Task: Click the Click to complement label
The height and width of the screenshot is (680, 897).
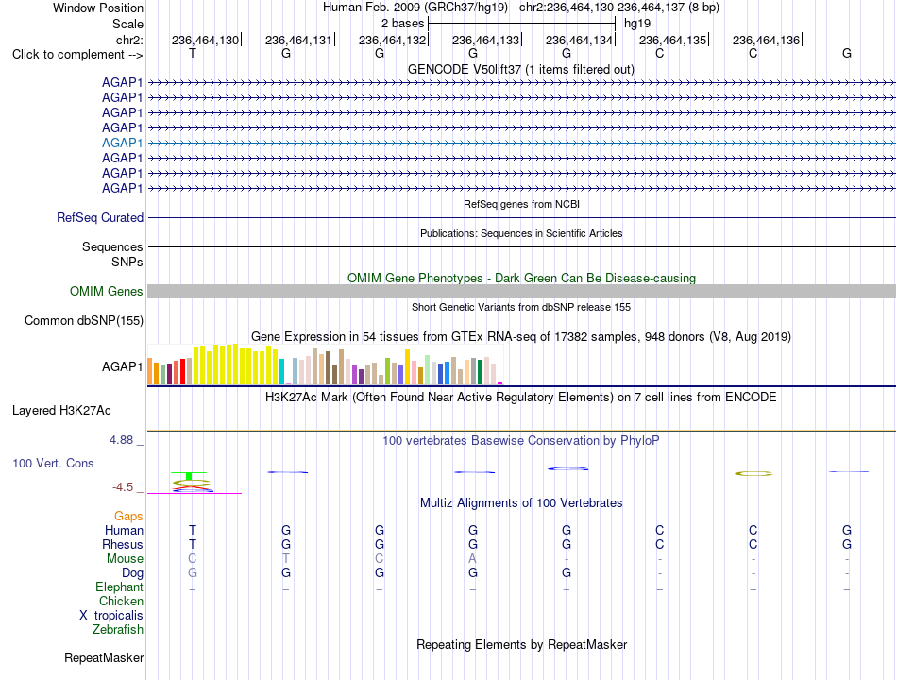Action: pyautogui.click(x=77, y=55)
